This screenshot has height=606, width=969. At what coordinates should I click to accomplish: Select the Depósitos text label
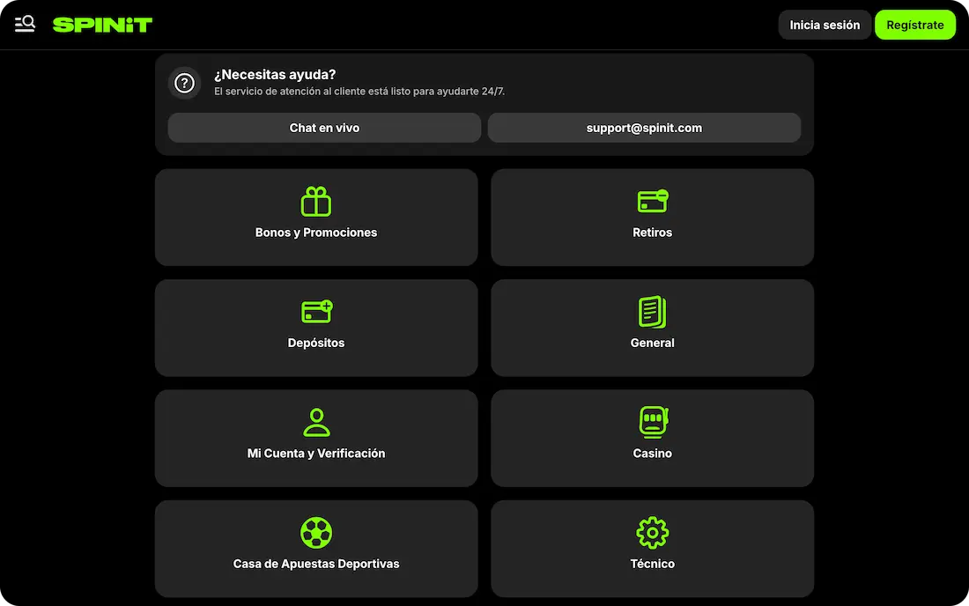pyautogui.click(x=316, y=344)
